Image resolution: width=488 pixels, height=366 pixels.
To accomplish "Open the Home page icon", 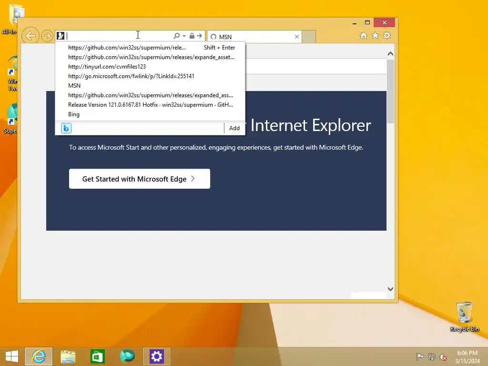I will point(364,35).
